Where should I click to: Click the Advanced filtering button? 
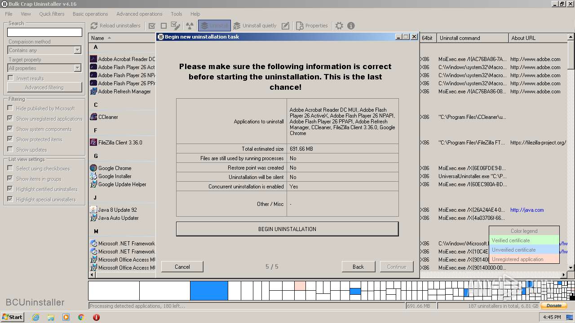point(44,87)
